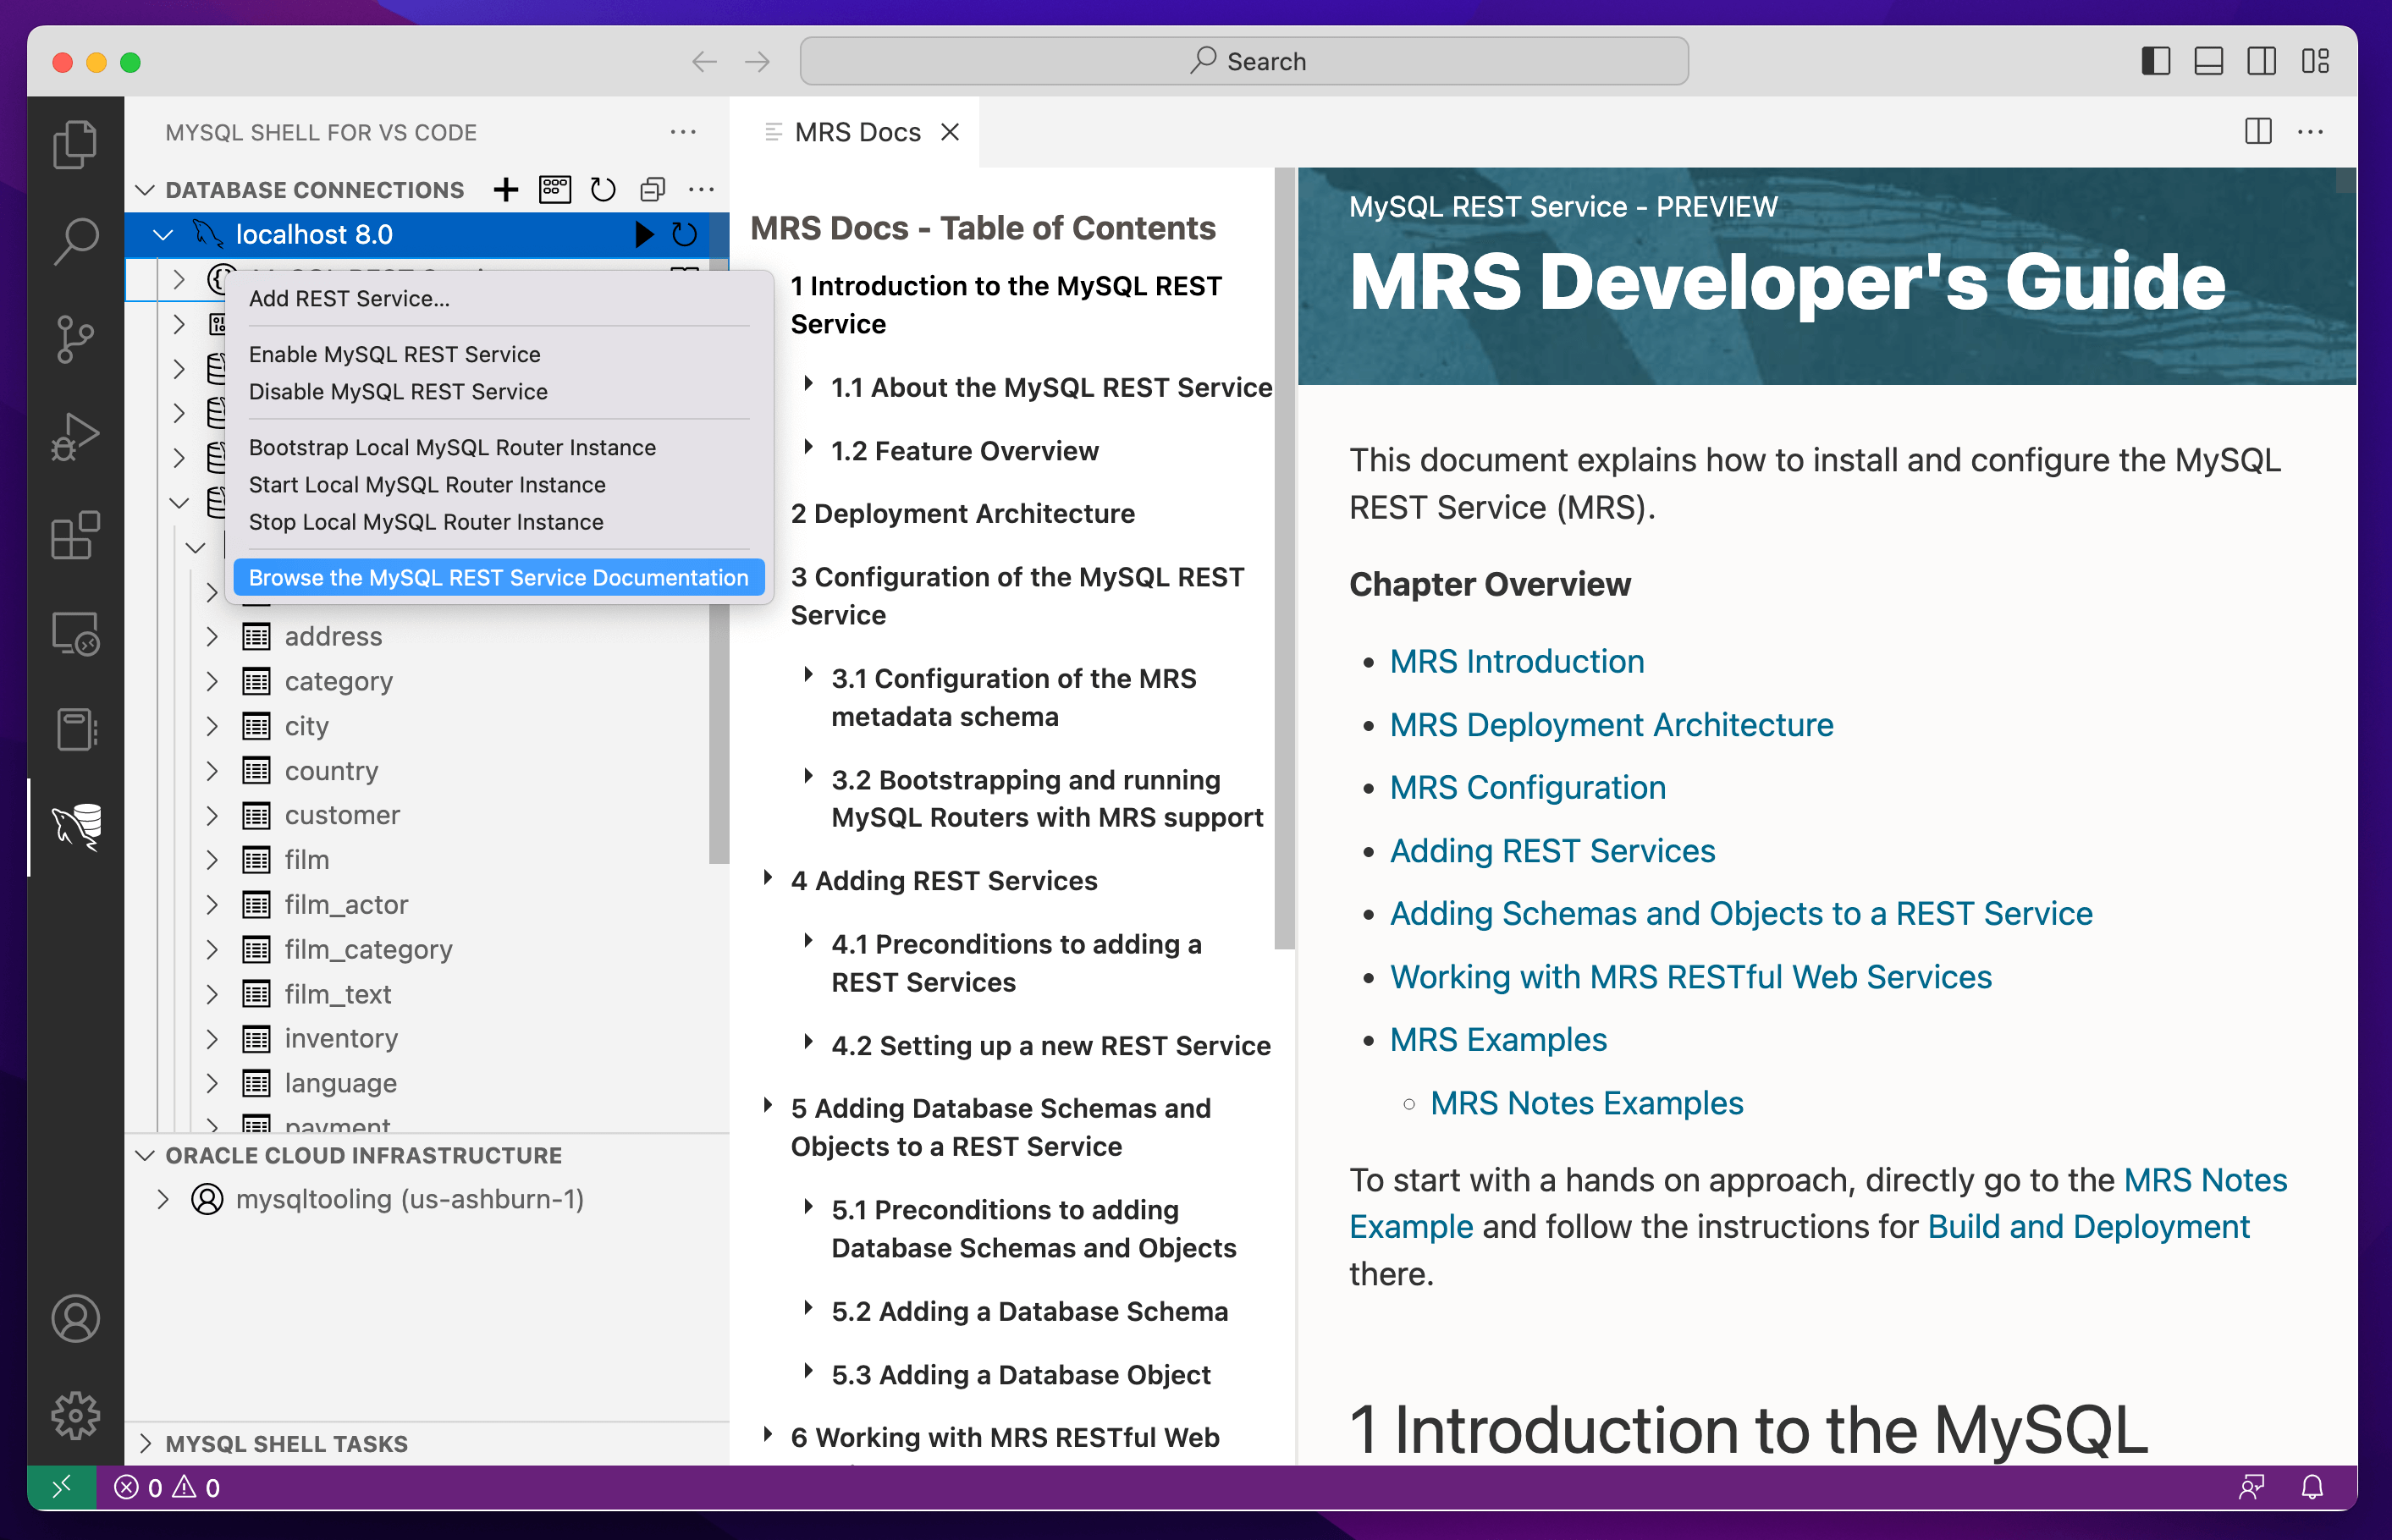Follow the MRS Configuration link
Screen dimensions: 2392x1540
click(1527, 787)
